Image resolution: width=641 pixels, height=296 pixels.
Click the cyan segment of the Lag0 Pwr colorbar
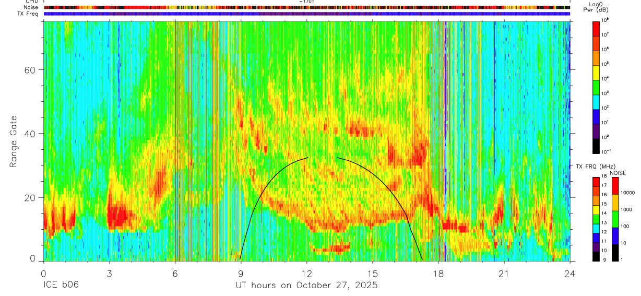596,101
